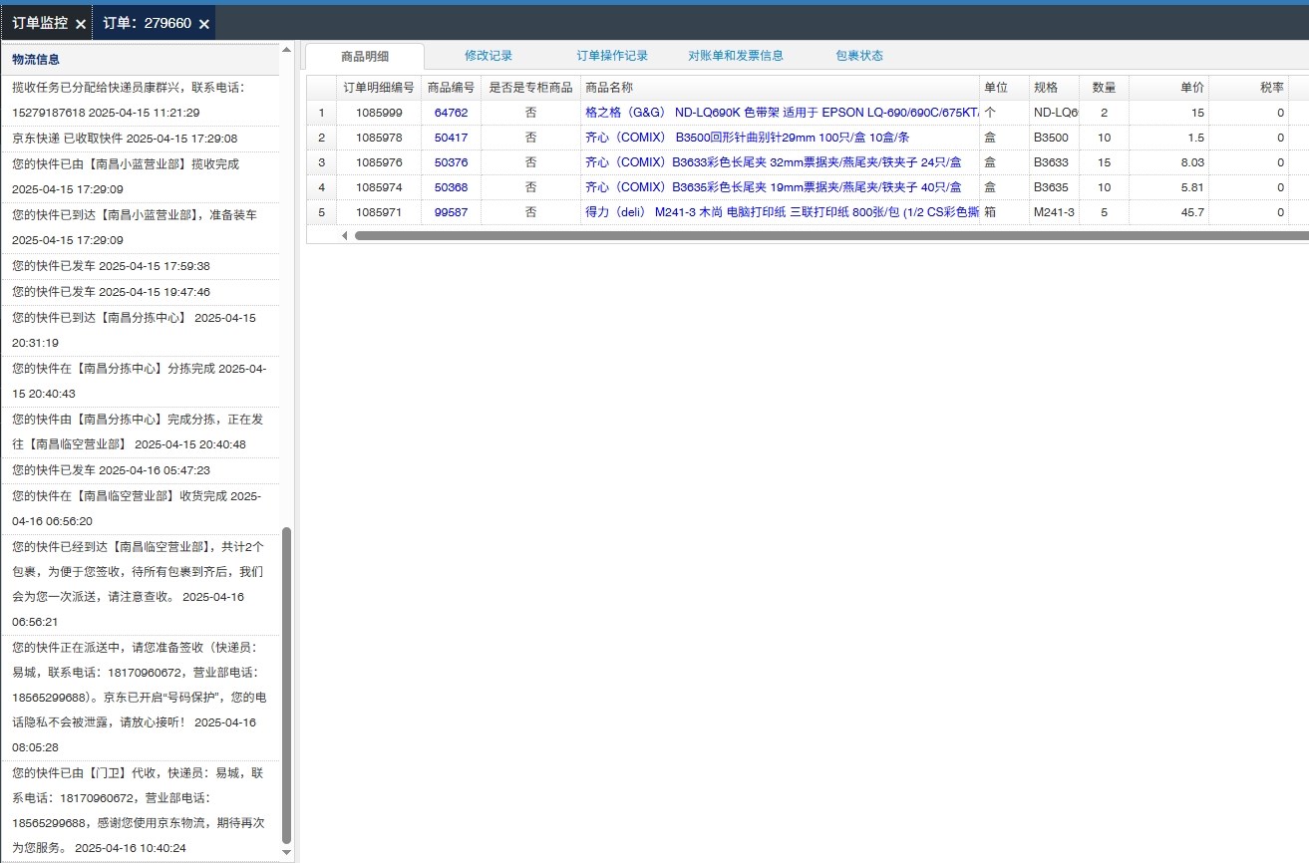Follow product code link 50368
Viewport: 1309px width, 863px height.
(x=451, y=187)
